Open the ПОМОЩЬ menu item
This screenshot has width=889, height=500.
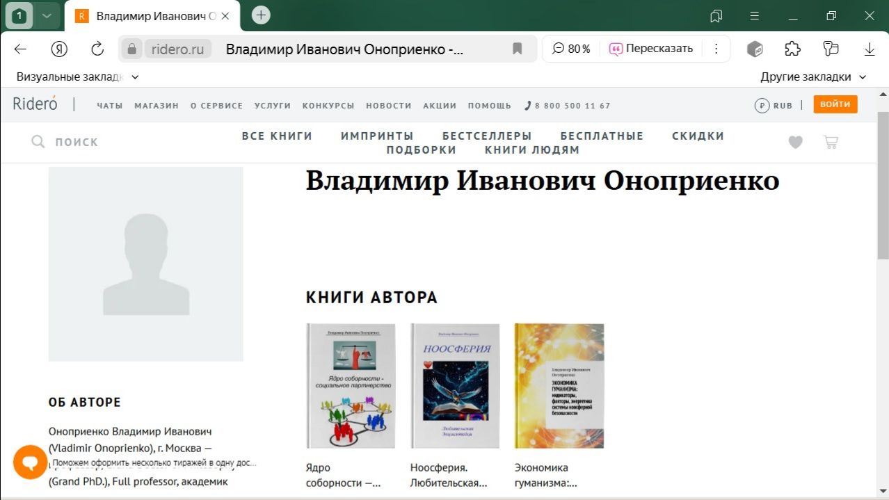[490, 106]
